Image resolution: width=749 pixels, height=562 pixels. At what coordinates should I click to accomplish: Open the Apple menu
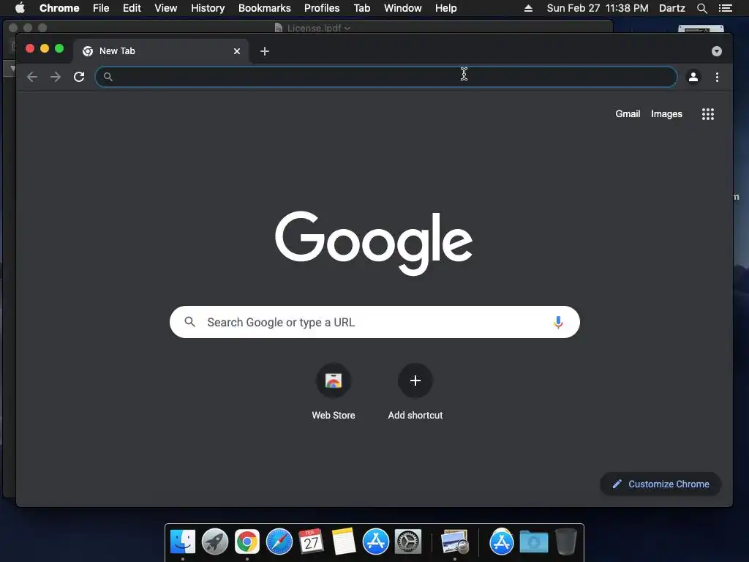coord(20,8)
